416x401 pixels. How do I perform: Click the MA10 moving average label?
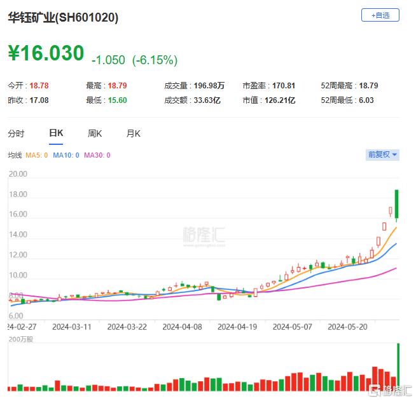[66, 155]
